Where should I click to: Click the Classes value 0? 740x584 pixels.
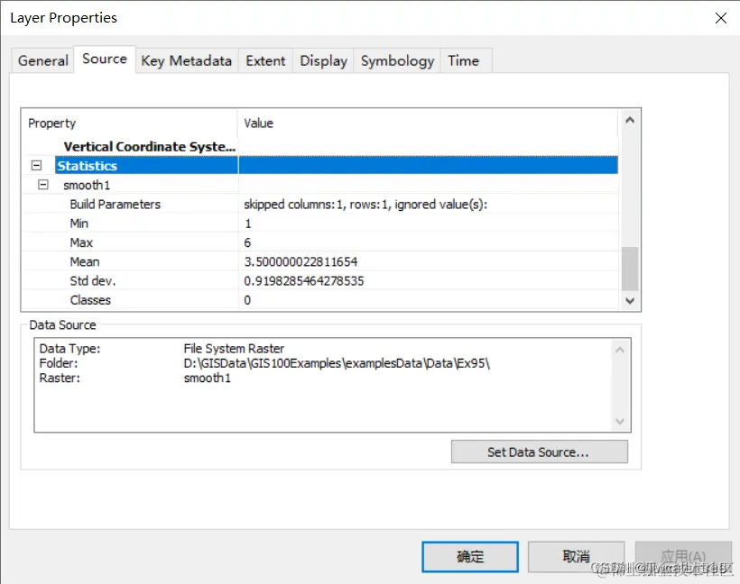pos(247,300)
